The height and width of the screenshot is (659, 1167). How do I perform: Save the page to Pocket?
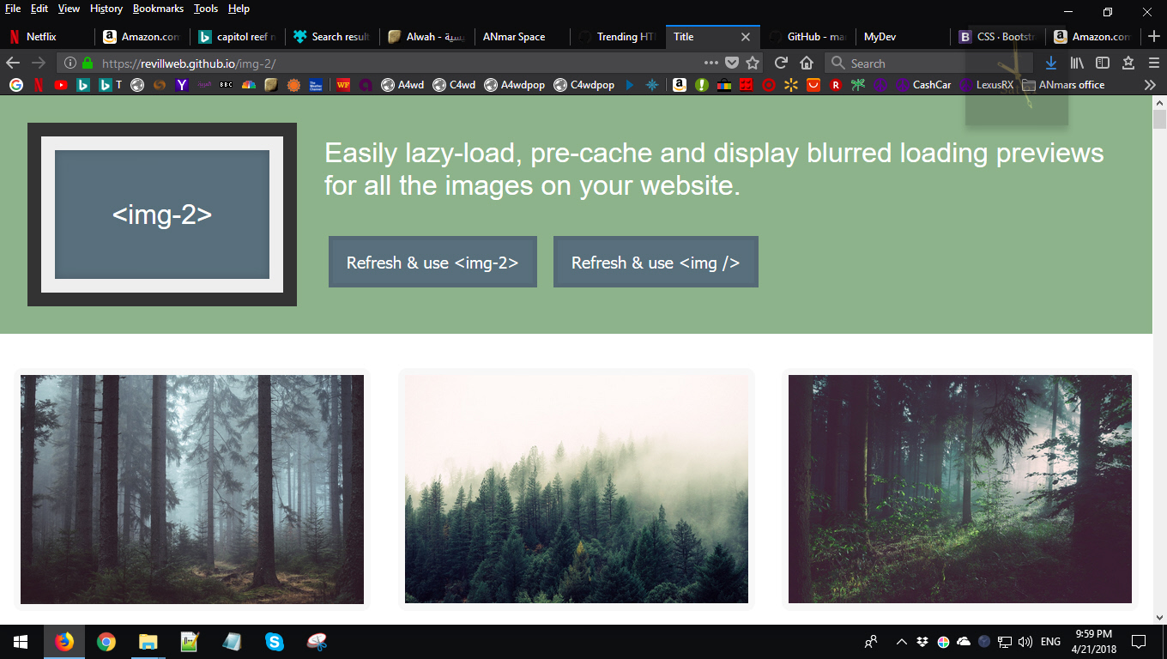point(732,63)
